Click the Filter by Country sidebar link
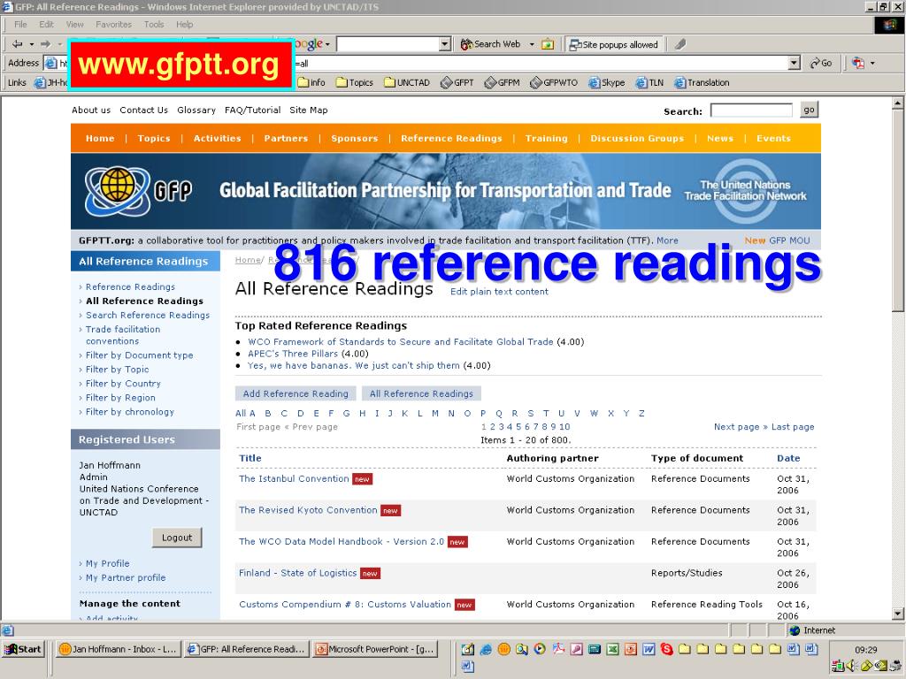The height and width of the screenshot is (679, 906). click(x=123, y=384)
